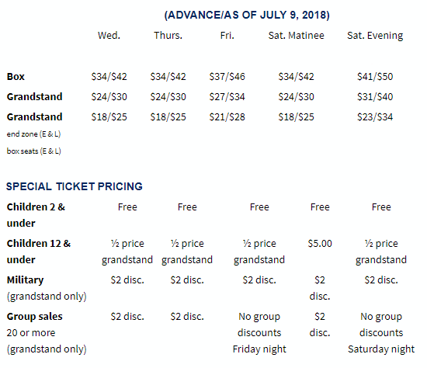
Task: Select Friday Box price $37/$46
Action: [227, 77]
